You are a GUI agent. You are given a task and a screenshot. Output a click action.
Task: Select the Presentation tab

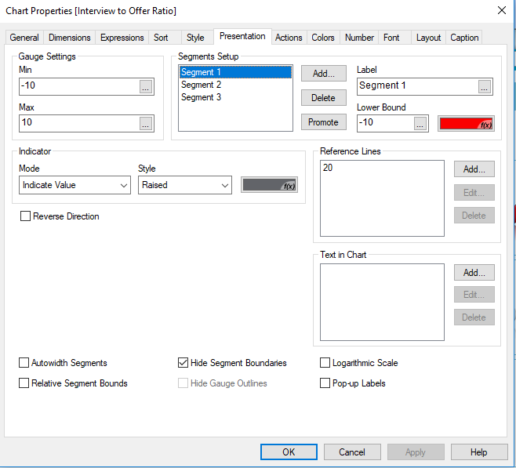(242, 36)
